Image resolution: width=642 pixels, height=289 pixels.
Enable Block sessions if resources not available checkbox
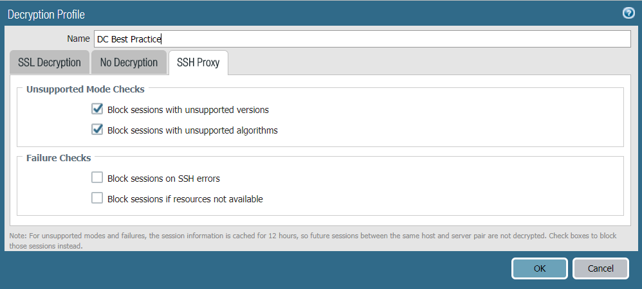coord(98,198)
